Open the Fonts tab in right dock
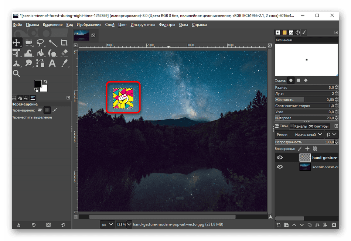351x241 pixels. pos(291,32)
